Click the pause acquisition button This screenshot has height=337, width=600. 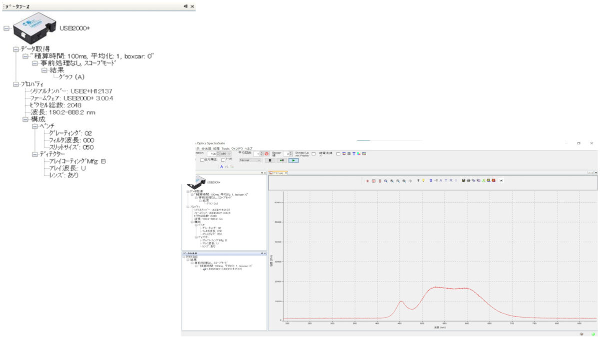270,160
